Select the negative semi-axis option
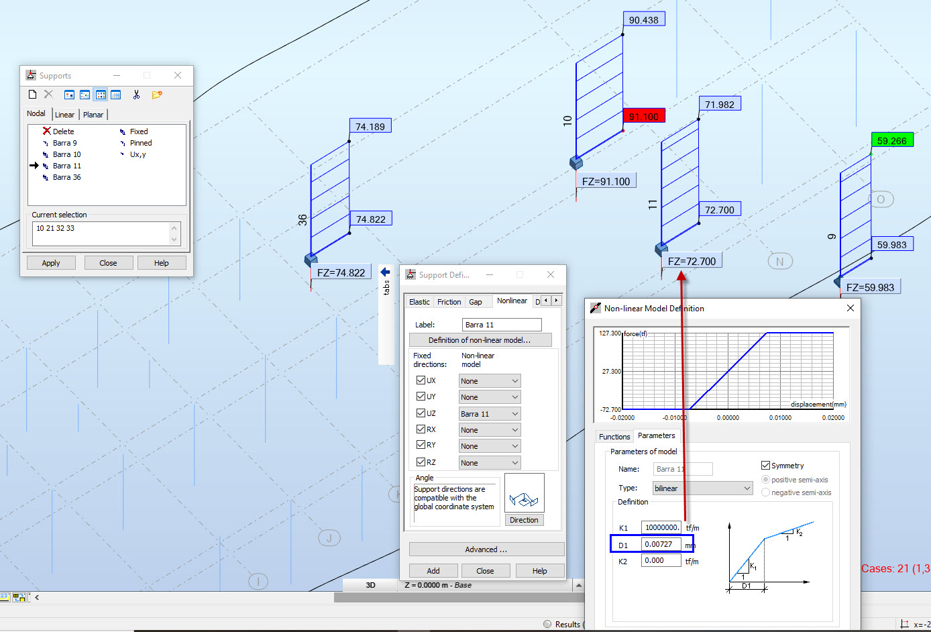 pos(765,492)
